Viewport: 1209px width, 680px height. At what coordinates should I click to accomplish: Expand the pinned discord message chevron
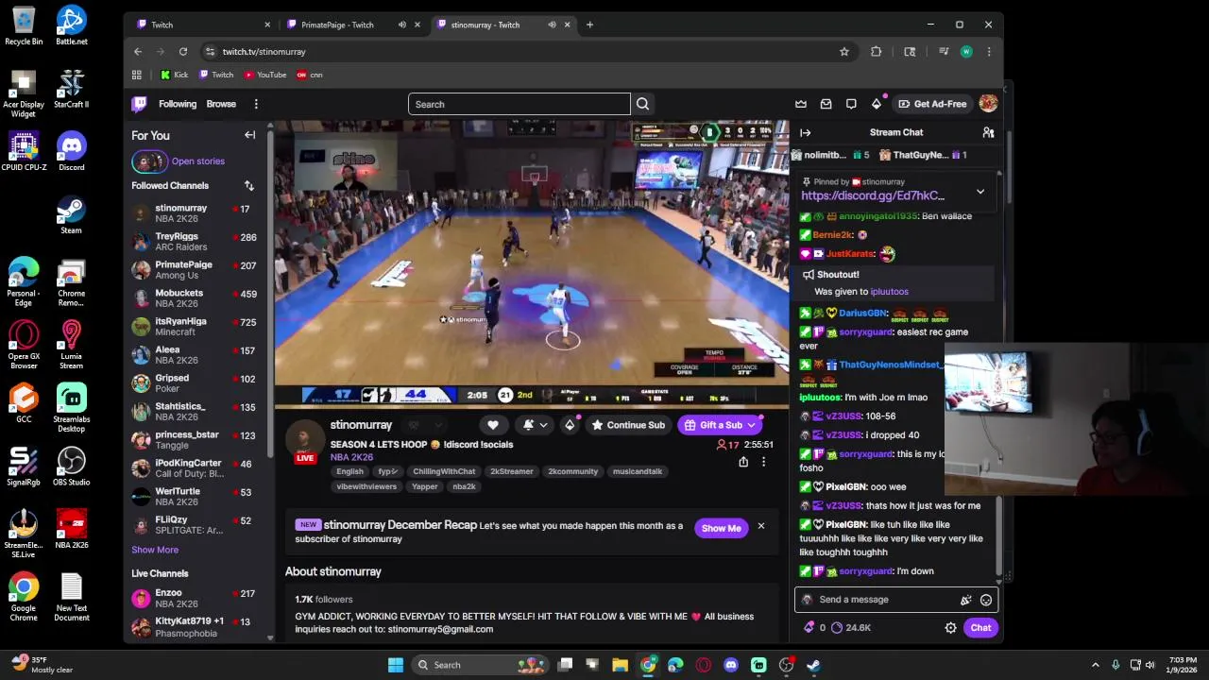click(980, 192)
